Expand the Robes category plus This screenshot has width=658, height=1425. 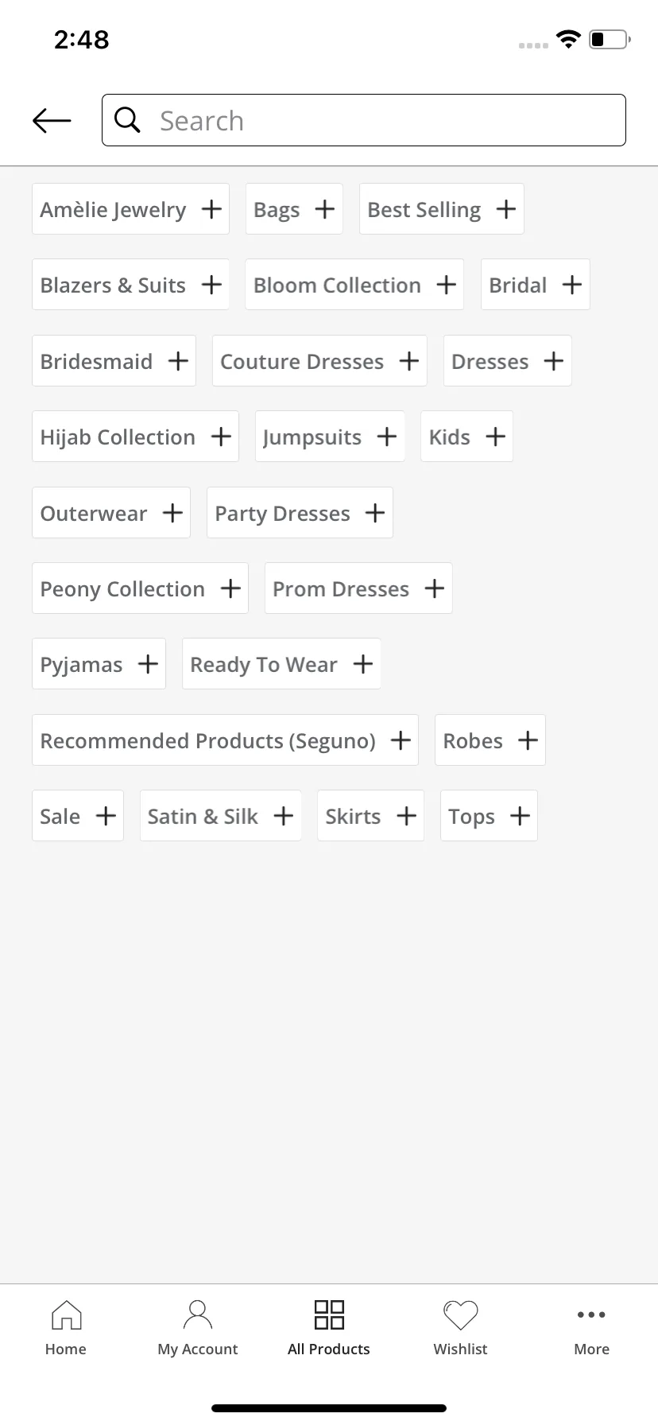pyautogui.click(x=528, y=740)
